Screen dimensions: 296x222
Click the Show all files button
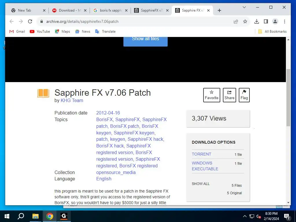pyautogui.click(x=145, y=41)
